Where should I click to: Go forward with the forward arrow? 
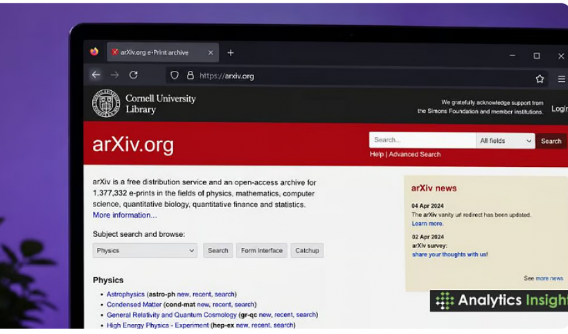tap(115, 75)
